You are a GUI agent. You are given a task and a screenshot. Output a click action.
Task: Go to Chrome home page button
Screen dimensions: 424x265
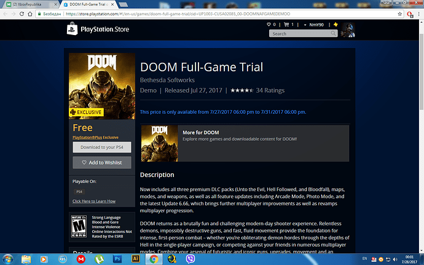coord(30,14)
